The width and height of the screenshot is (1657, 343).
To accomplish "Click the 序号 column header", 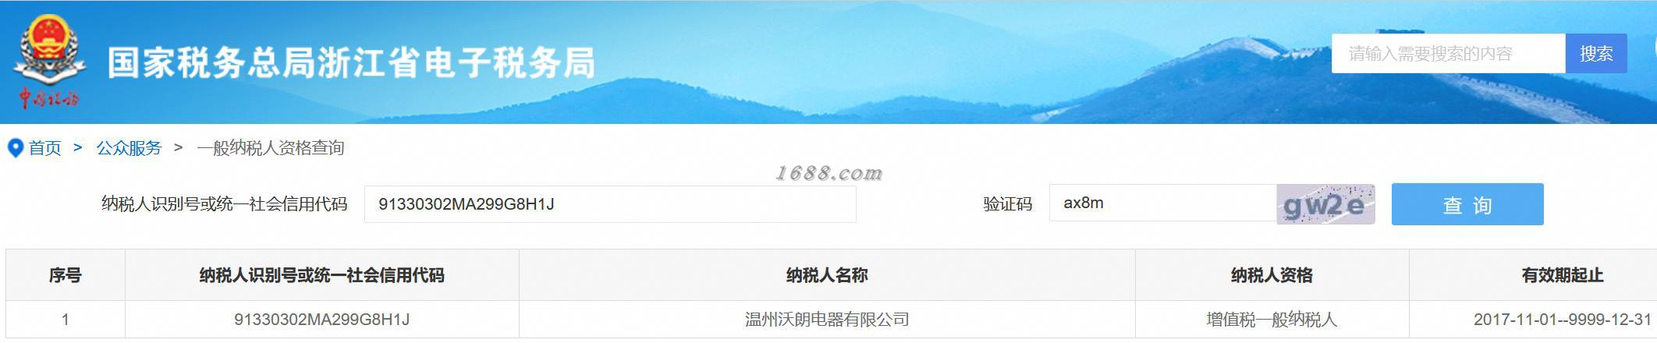I will (66, 275).
